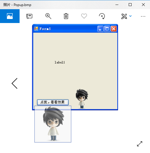Open the photo collection view icon
Image resolution: width=150 pixels, height=153 pixels.
10,16
